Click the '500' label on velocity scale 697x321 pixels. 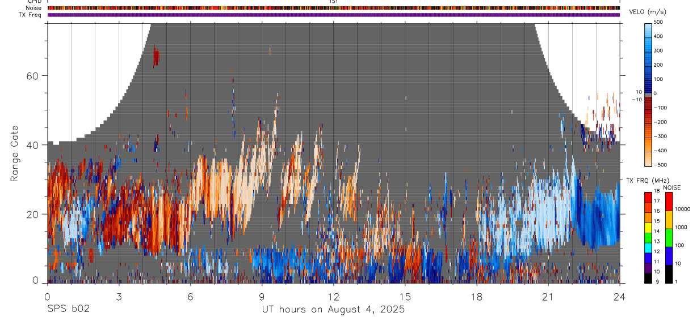(659, 22)
